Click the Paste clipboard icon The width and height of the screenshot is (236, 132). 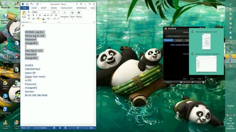24,14
